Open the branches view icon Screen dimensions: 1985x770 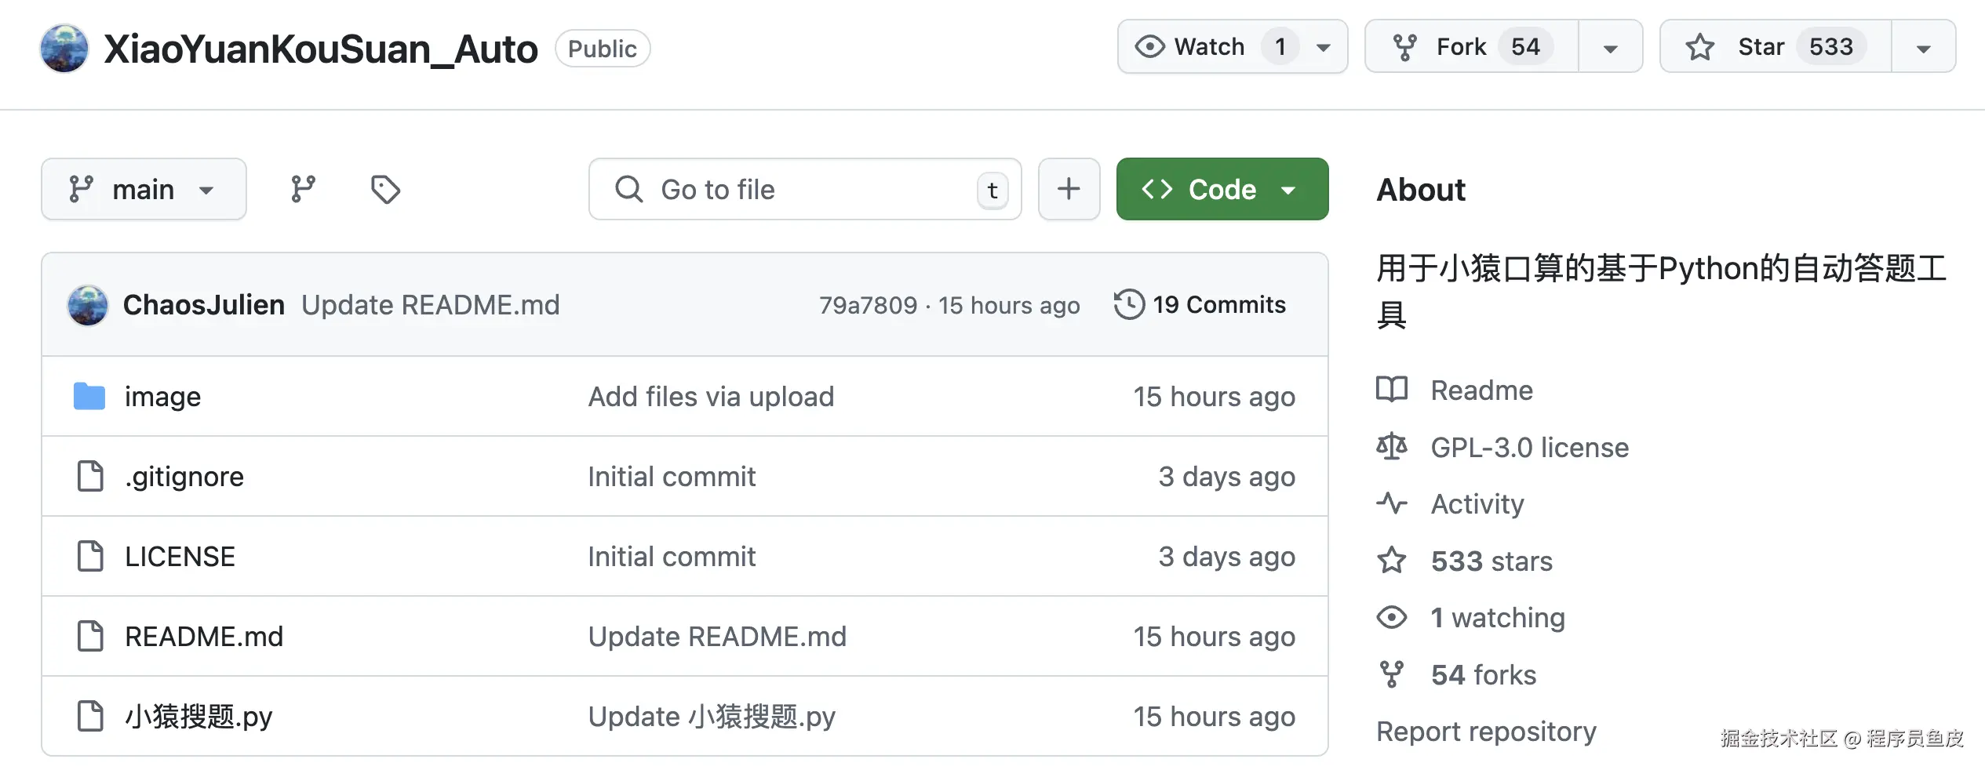[303, 189]
